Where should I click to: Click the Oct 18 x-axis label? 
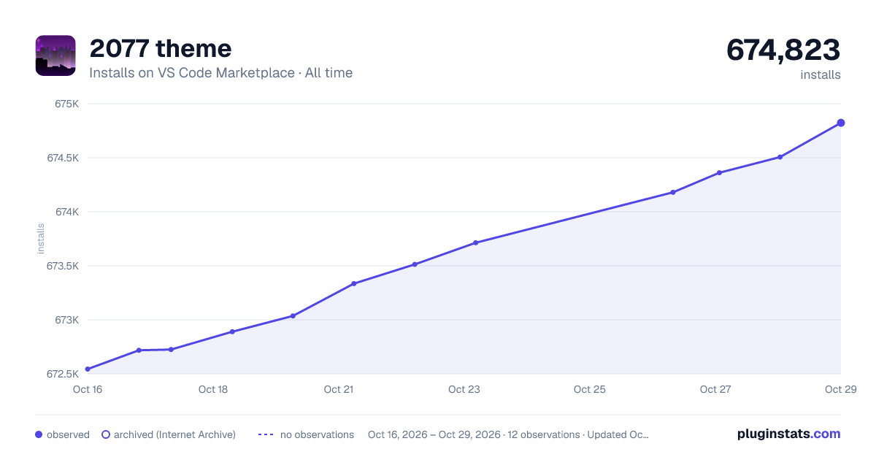[x=213, y=389]
